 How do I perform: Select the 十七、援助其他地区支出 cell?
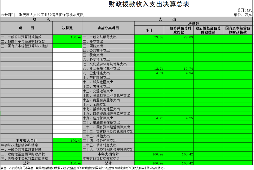(x=108, y=109)
